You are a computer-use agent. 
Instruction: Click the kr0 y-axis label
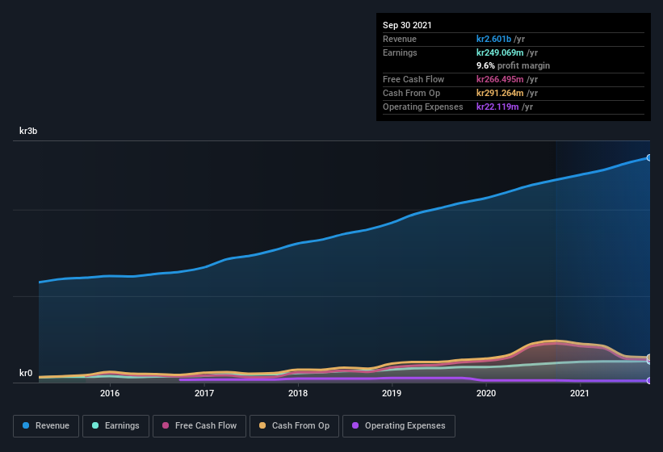[x=26, y=373]
